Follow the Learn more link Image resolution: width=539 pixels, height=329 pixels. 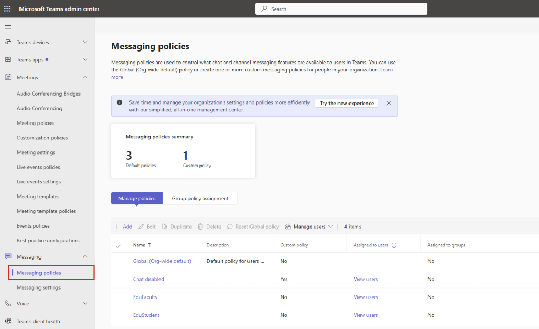click(x=386, y=70)
